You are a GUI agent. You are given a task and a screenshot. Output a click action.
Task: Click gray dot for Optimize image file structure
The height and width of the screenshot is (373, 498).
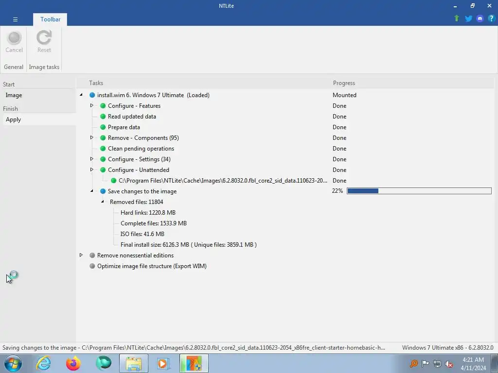tap(92, 266)
